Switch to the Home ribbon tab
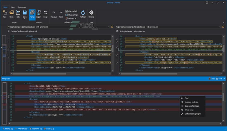This screenshot has width=227, height=131. (x=5, y=7)
